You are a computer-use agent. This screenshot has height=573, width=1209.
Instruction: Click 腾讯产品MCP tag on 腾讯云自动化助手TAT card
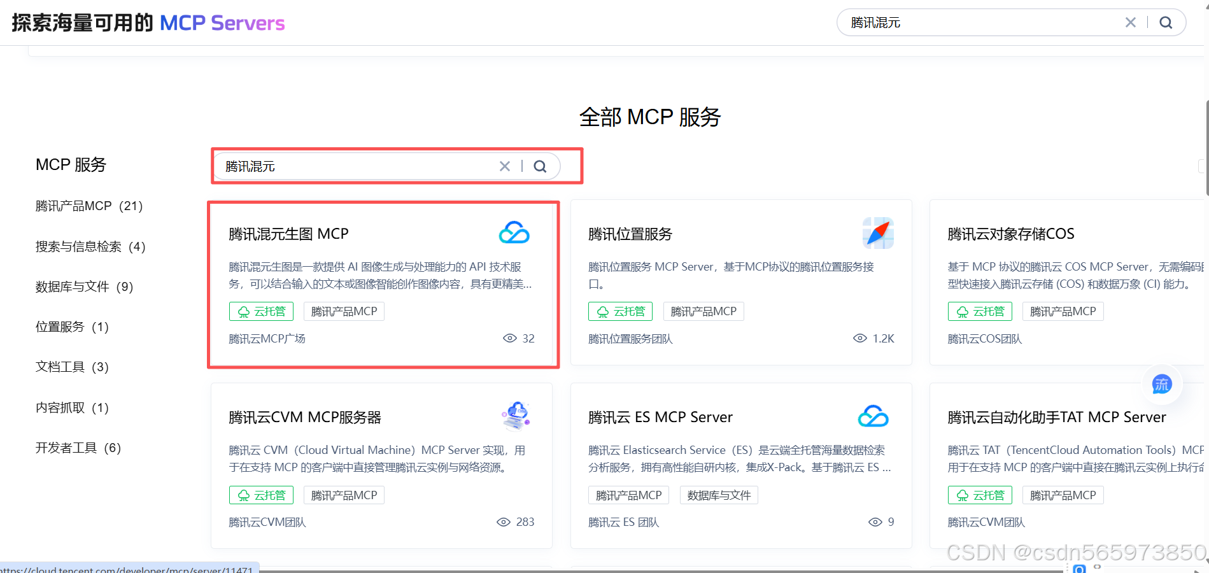point(1063,495)
